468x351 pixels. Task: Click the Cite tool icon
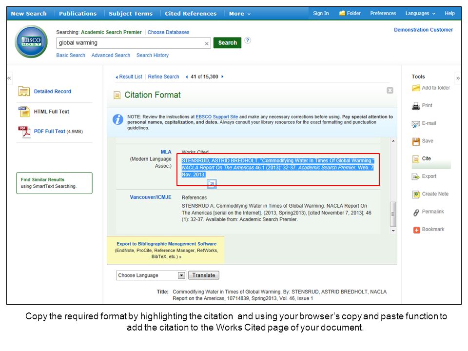[x=416, y=159]
